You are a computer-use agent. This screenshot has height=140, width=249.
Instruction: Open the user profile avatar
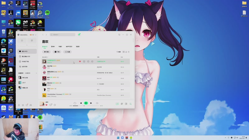coord(18,35)
